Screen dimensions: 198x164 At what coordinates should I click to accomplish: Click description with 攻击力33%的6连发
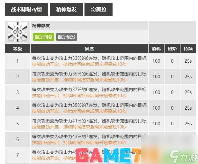coord(89,59)
